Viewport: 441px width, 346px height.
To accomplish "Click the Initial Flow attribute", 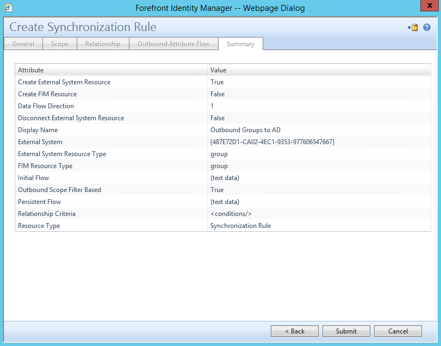I will click(33, 178).
